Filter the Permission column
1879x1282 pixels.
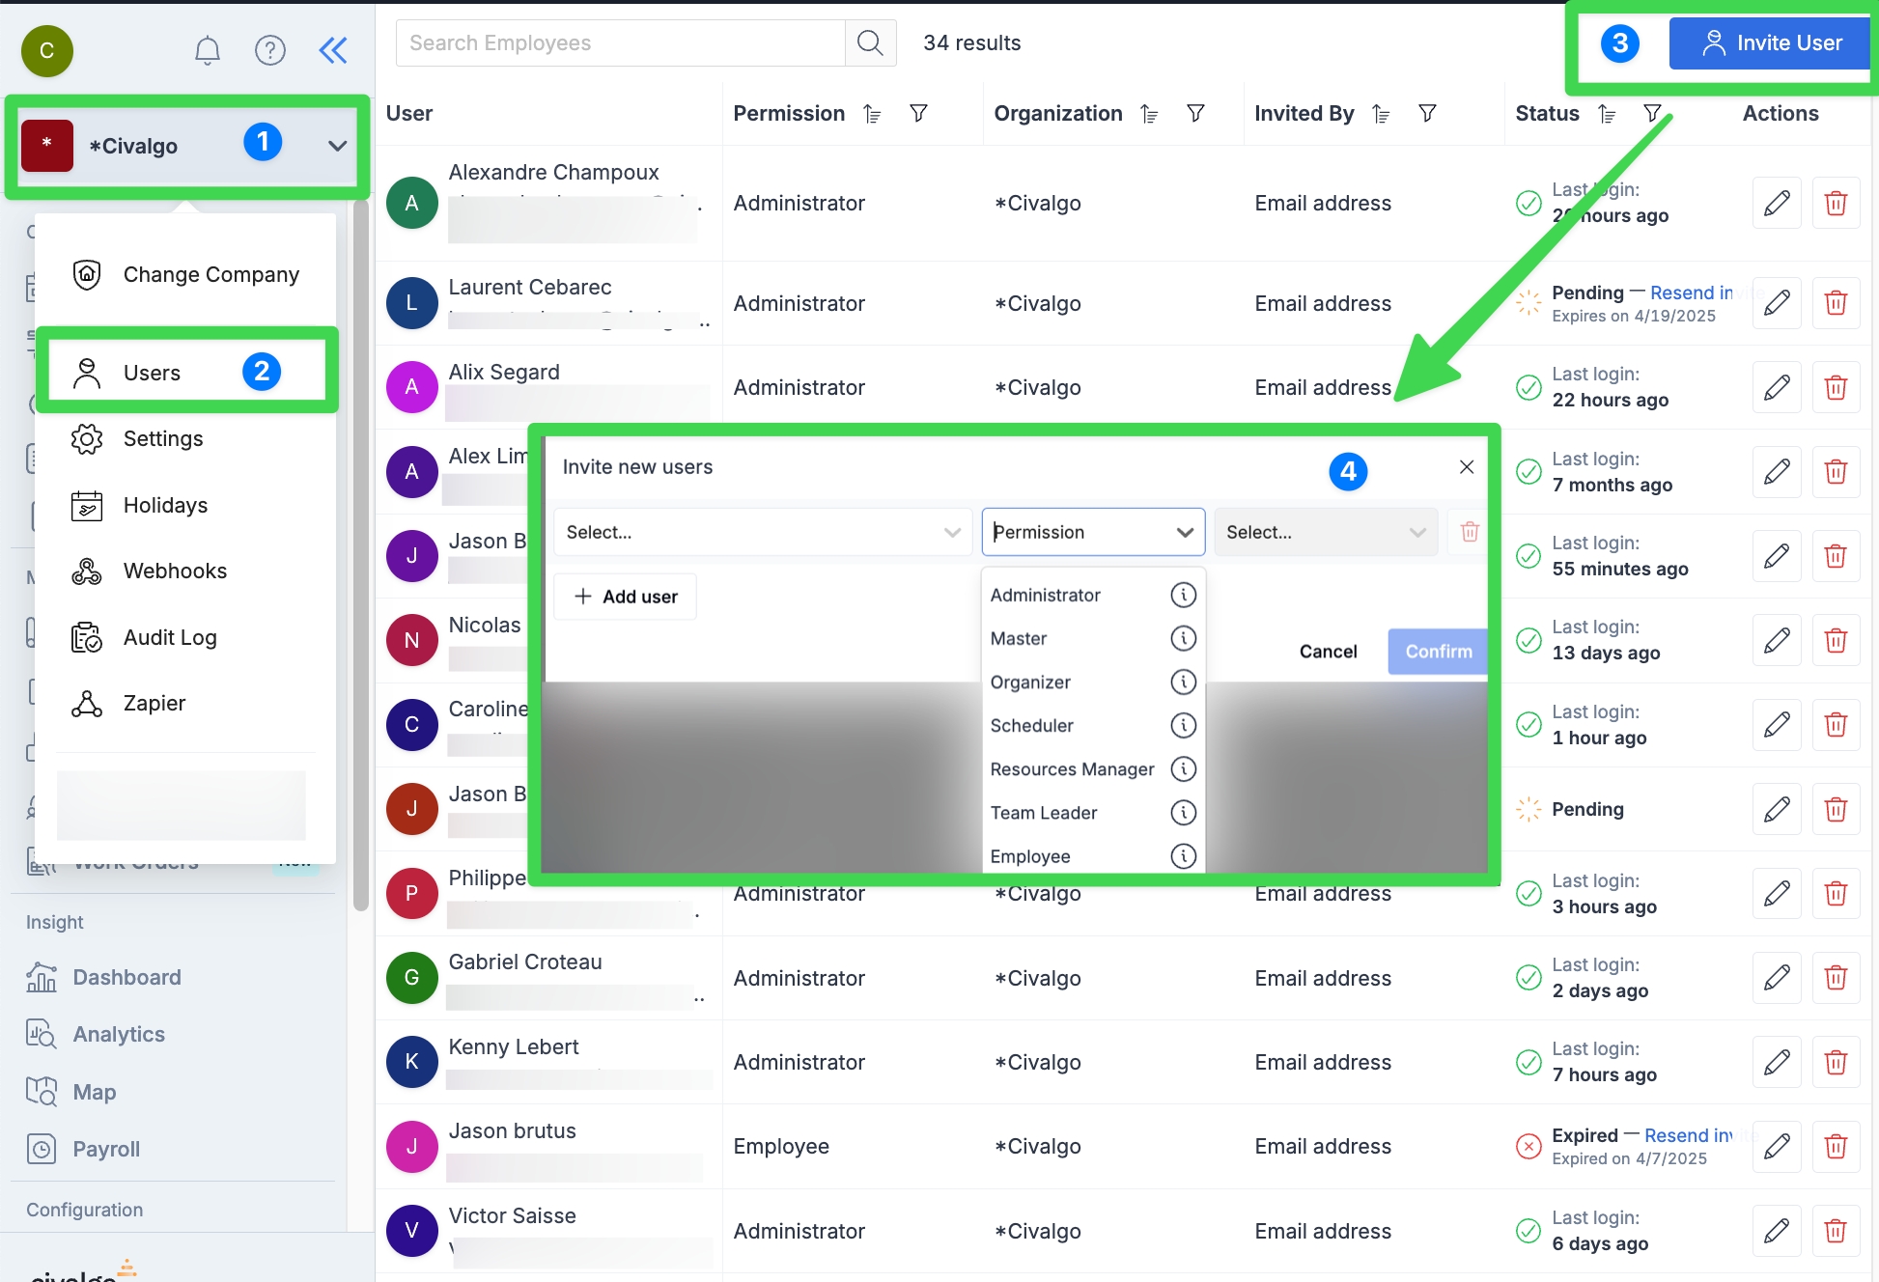point(919,114)
